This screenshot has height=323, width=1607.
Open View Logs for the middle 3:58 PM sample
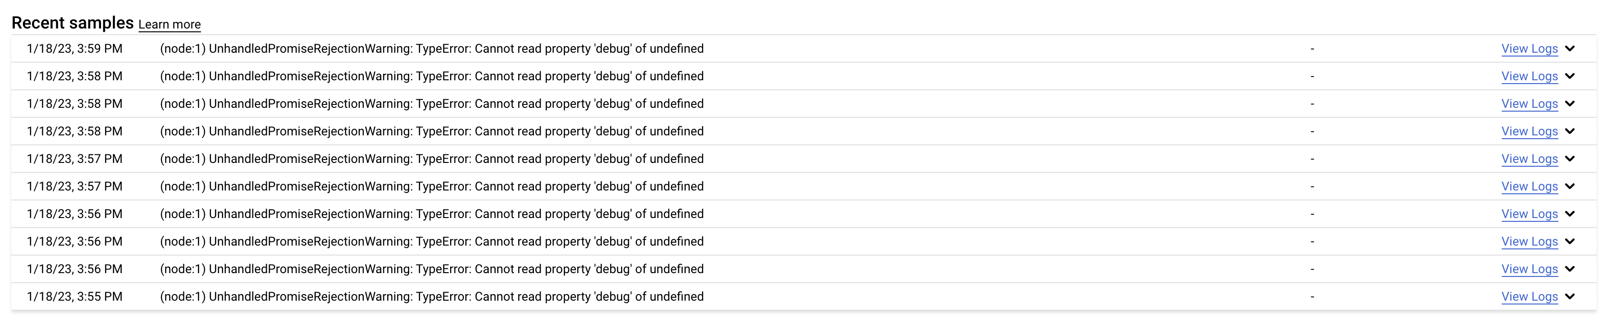click(x=1529, y=103)
